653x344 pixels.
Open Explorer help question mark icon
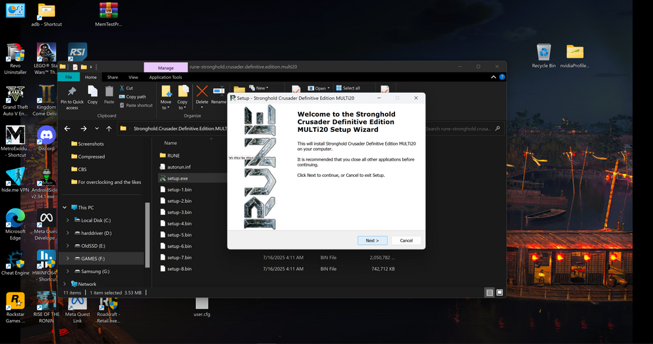(502, 77)
